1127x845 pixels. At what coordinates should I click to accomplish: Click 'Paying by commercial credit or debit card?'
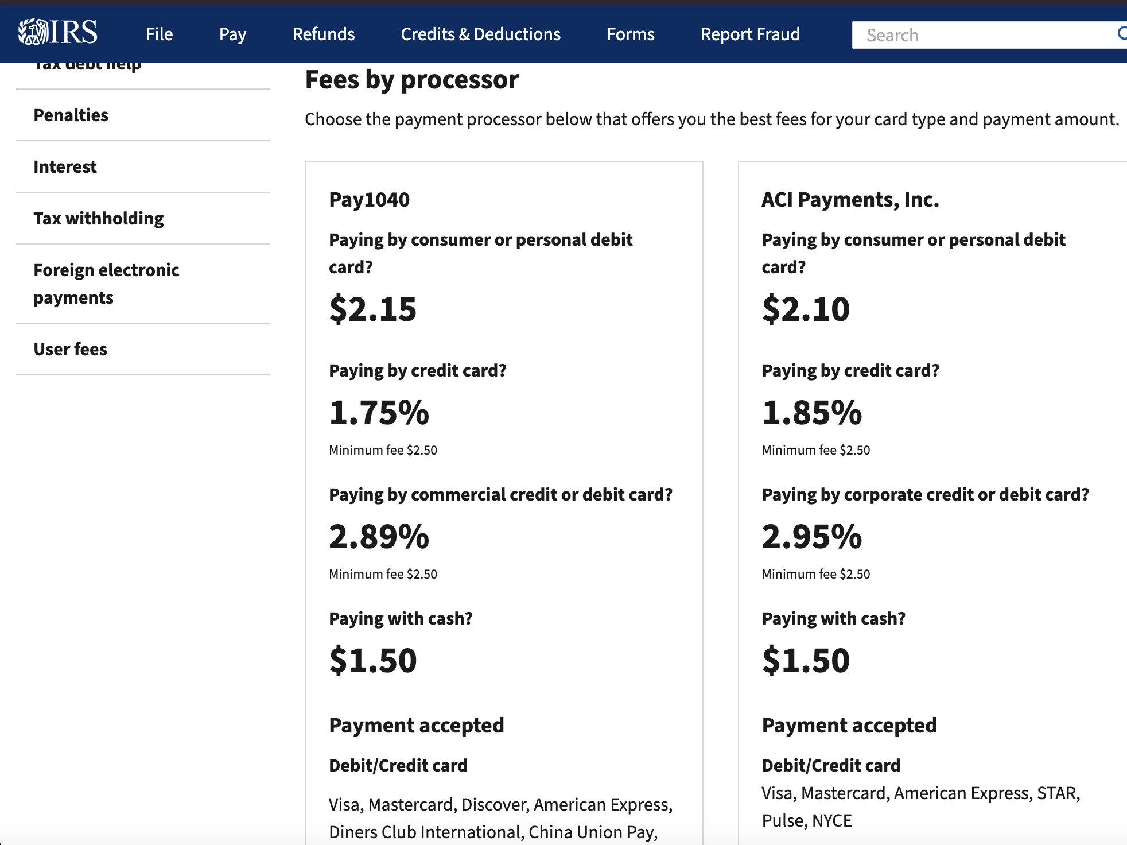pos(501,494)
